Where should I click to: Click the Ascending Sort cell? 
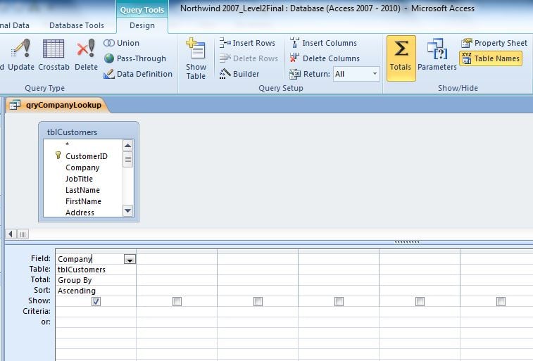coord(96,291)
